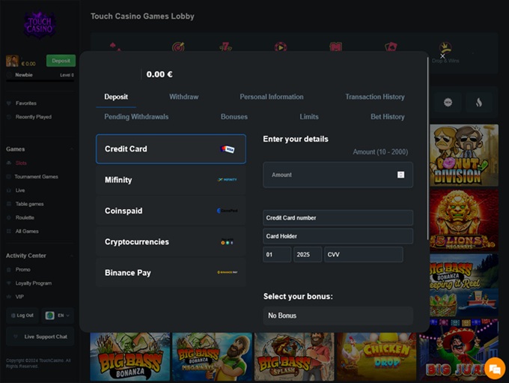Select the Coinspaid payment option
This screenshot has width=509, height=383.
coord(171,211)
